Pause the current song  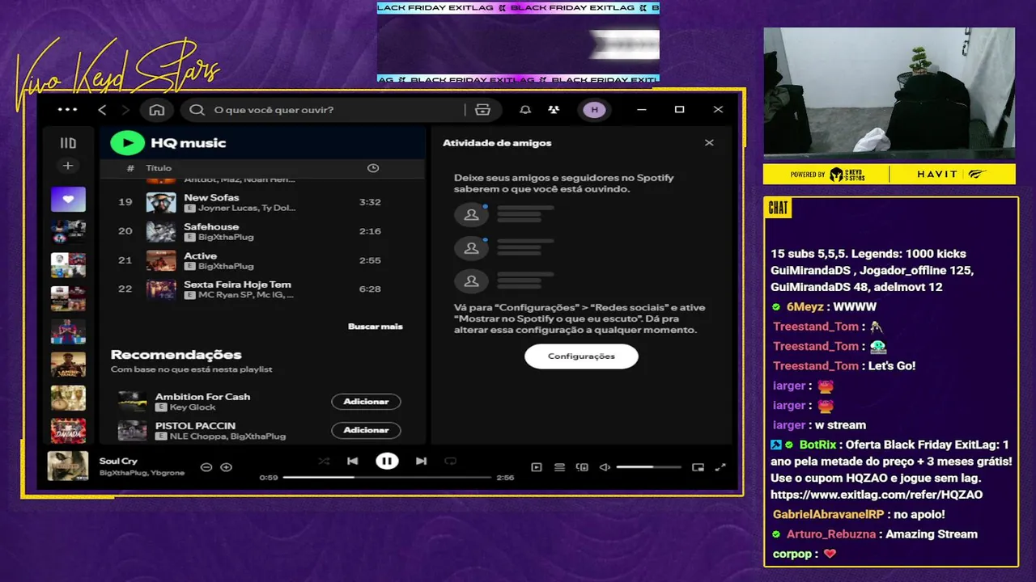(x=387, y=461)
